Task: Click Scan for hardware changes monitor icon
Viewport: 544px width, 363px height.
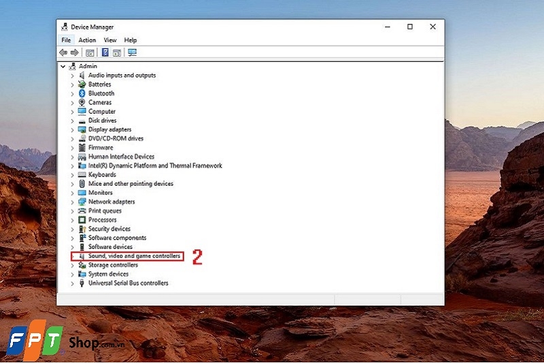Action: pyautogui.click(x=132, y=52)
